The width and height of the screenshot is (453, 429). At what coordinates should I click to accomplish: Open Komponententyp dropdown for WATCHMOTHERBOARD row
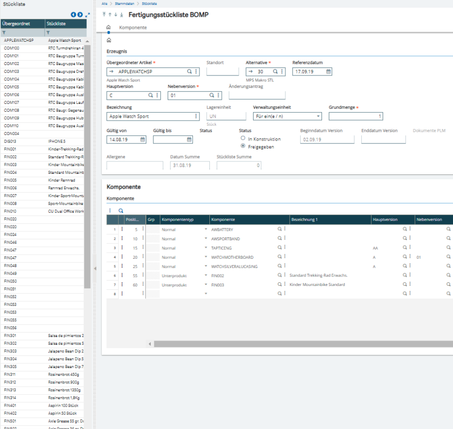(x=206, y=257)
